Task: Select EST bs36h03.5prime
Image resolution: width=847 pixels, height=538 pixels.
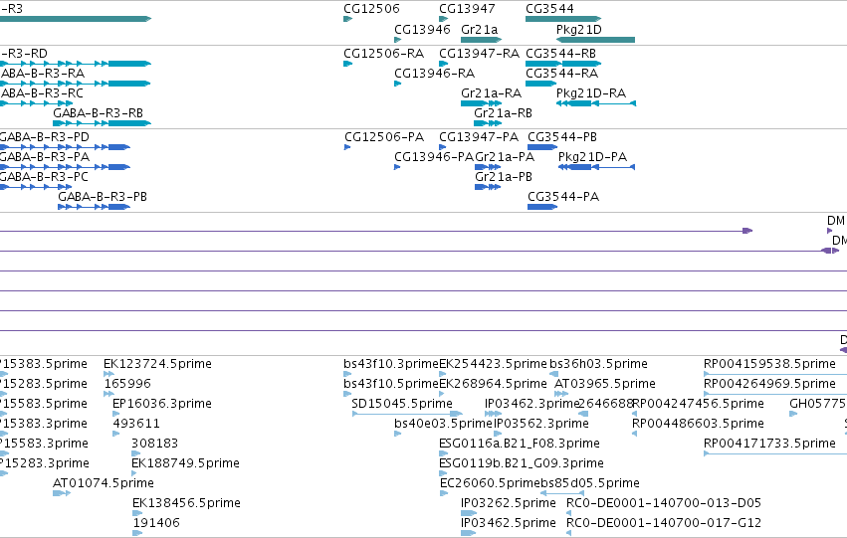Action: click(598, 364)
